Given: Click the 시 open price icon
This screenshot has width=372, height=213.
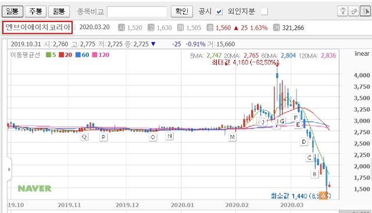Looking at the screenshot, I should point(121,28).
